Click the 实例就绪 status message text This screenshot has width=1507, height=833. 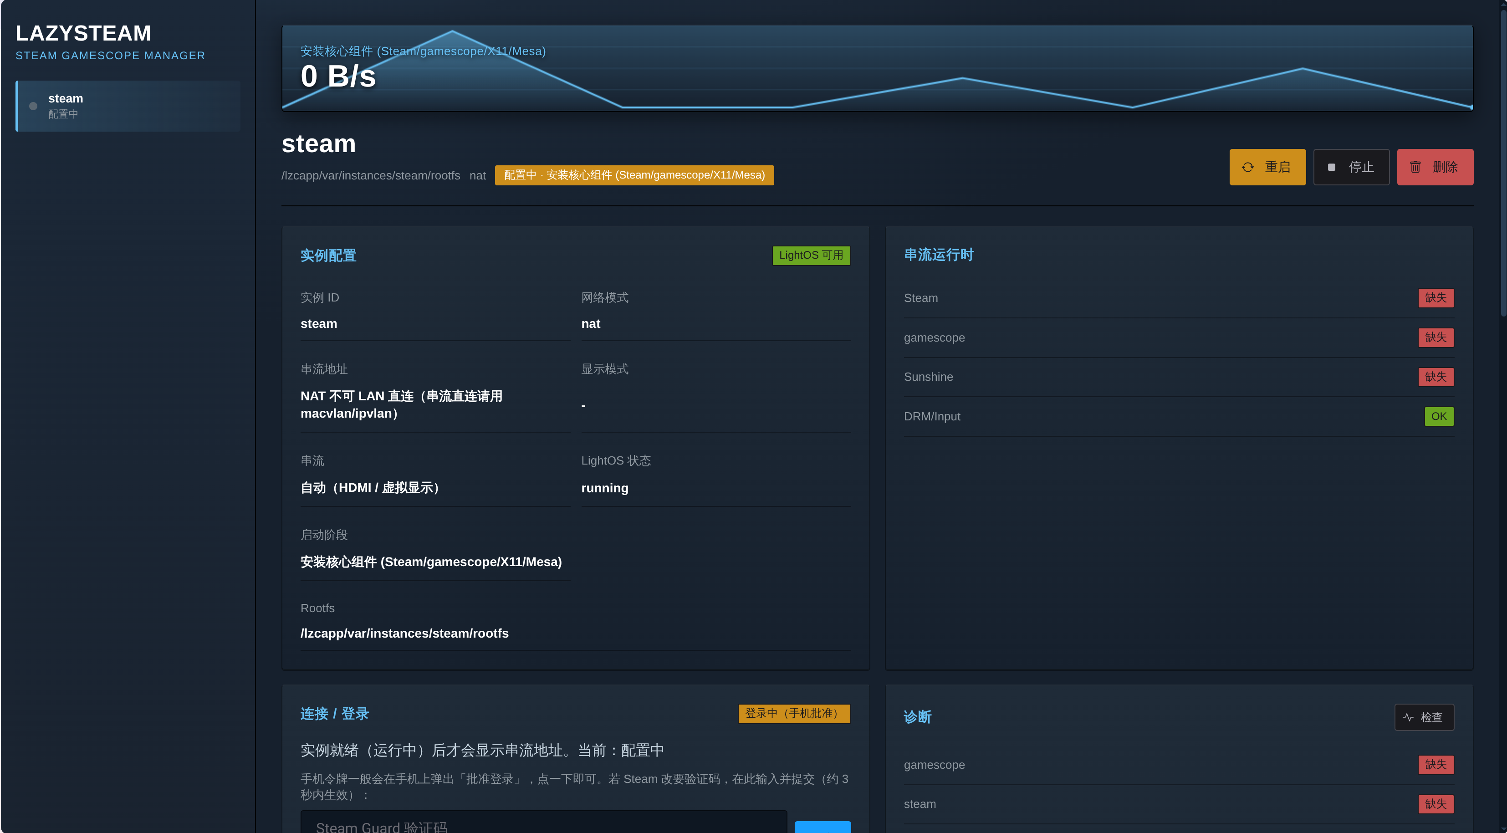482,751
